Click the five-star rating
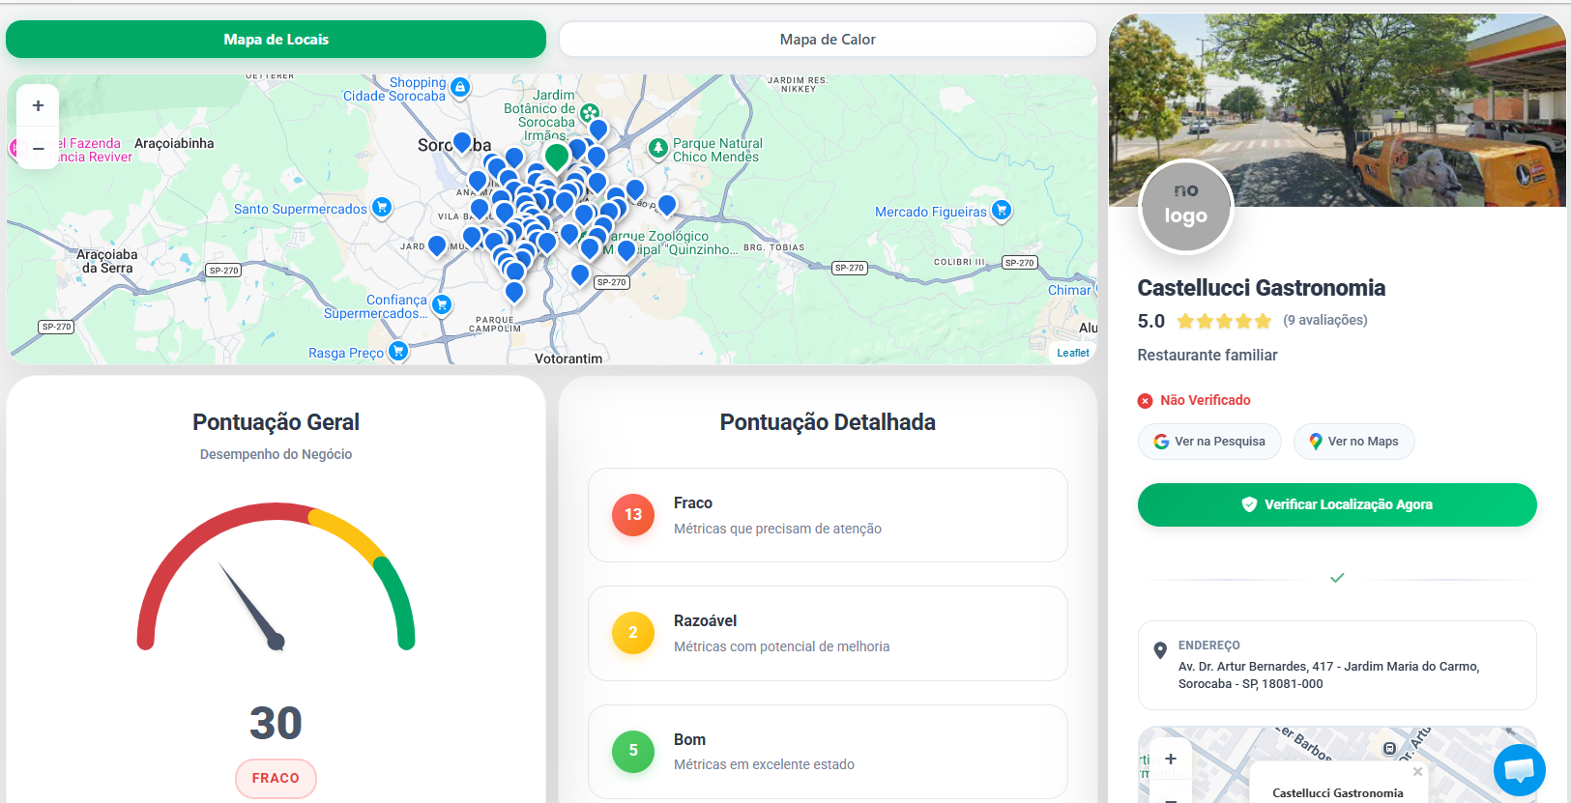 pos(1224,321)
